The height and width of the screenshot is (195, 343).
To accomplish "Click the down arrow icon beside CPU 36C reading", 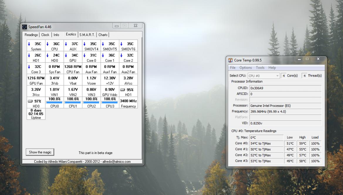I will pos(48,44).
